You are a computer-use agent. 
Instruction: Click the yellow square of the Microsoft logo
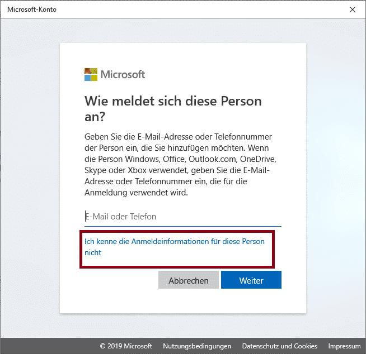pyautogui.click(x=95, y=78)
